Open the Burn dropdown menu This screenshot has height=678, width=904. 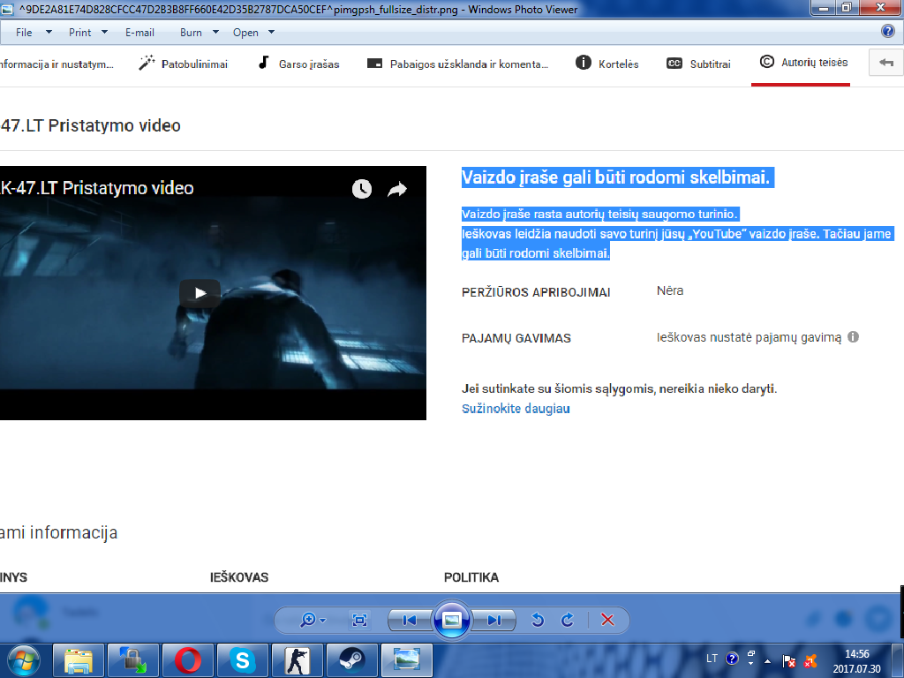197,33
